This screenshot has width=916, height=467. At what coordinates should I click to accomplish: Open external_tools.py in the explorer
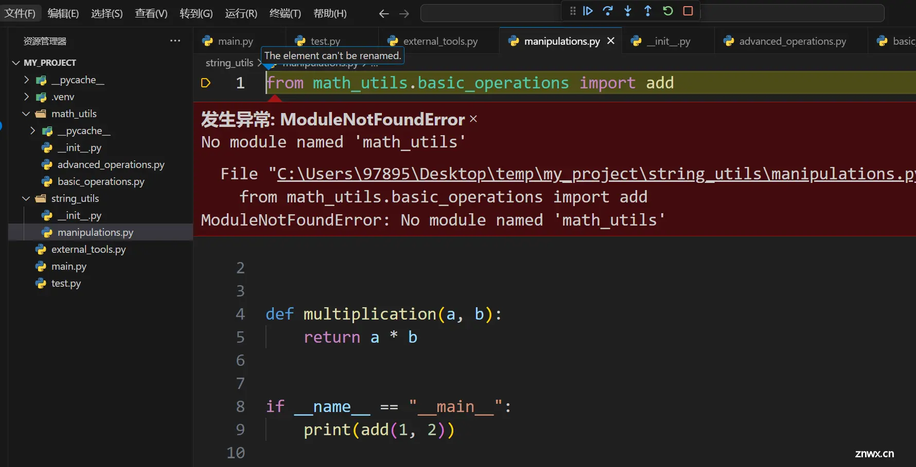coord(88,249)
